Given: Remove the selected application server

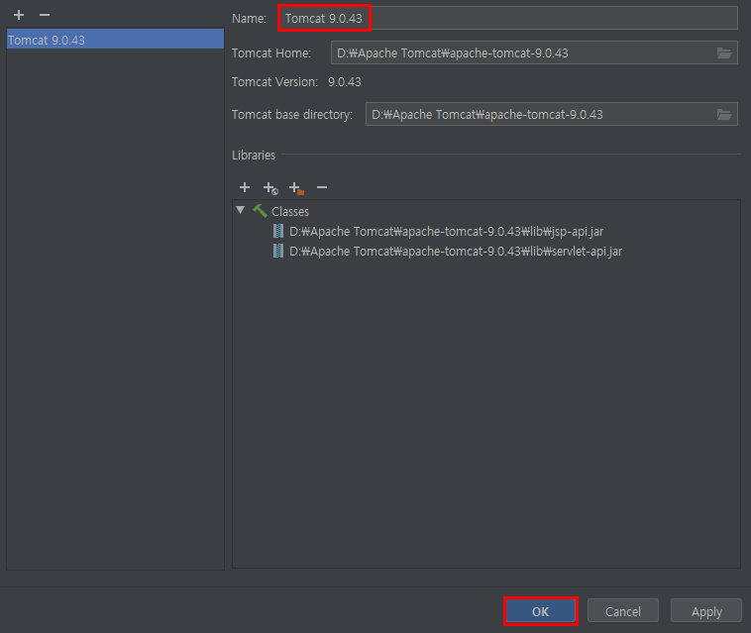Looking at the screenshot, I should pyautogui.click(x=45, y=15).
